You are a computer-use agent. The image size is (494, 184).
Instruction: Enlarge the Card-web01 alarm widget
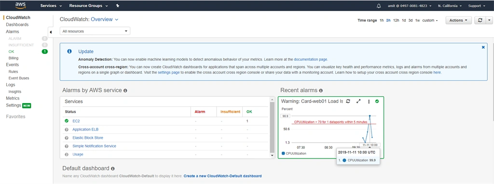click(358, 101)
